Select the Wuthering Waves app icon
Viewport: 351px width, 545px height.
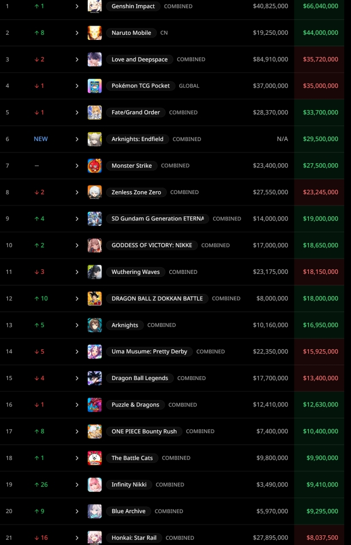tap(95, 272)
